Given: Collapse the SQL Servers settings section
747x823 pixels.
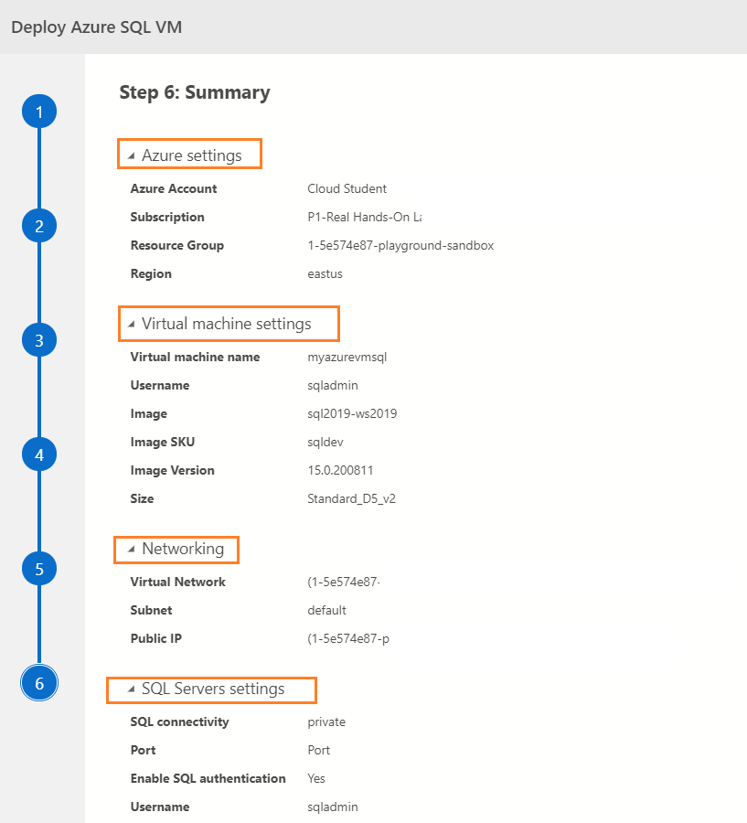Looking at the screenshot, I should pyautogui.click(x=132, y=689).
